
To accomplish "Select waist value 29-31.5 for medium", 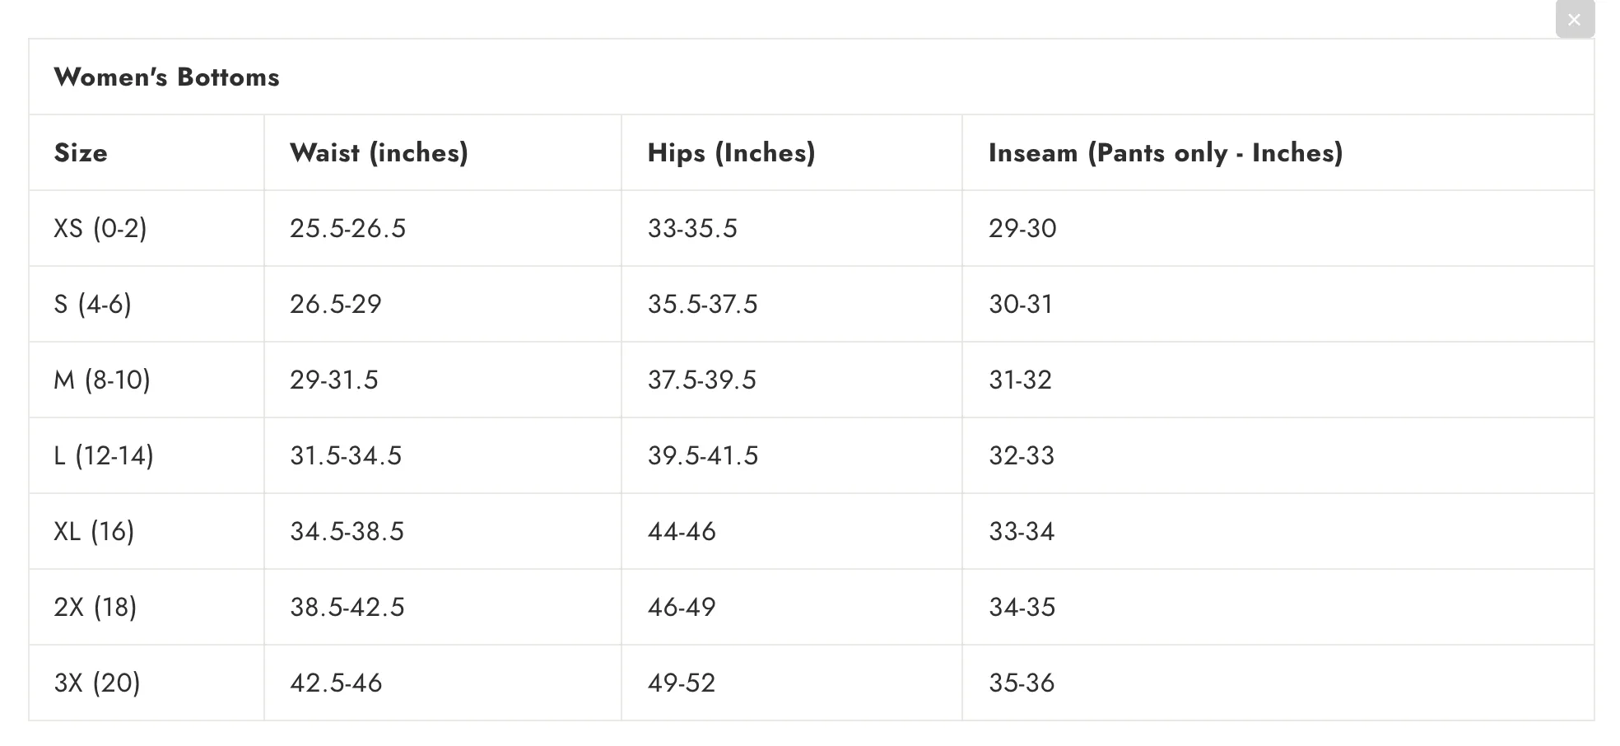I will pos(334,380).
